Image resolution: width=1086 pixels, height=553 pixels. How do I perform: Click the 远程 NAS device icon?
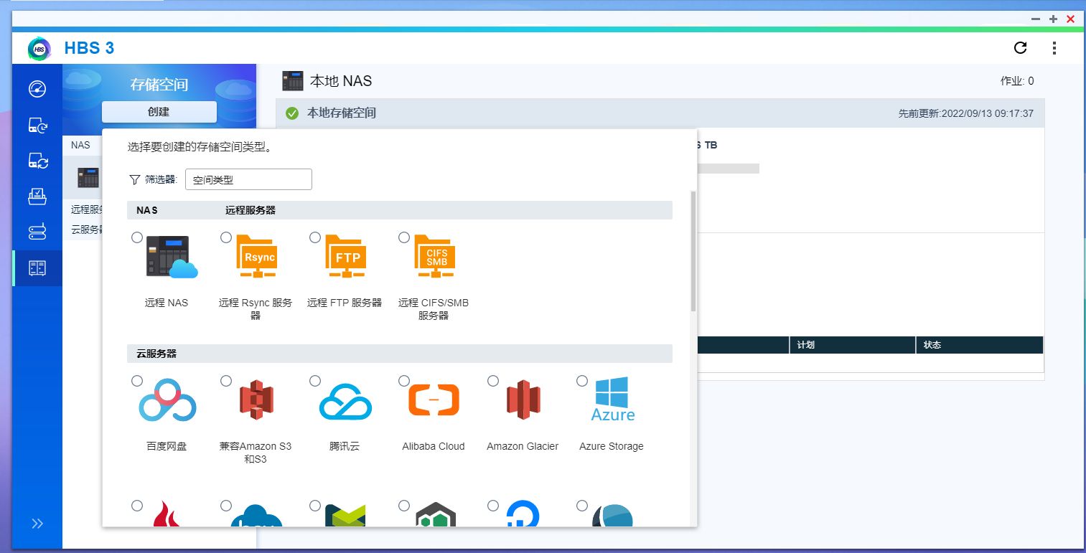coord(172,257)
